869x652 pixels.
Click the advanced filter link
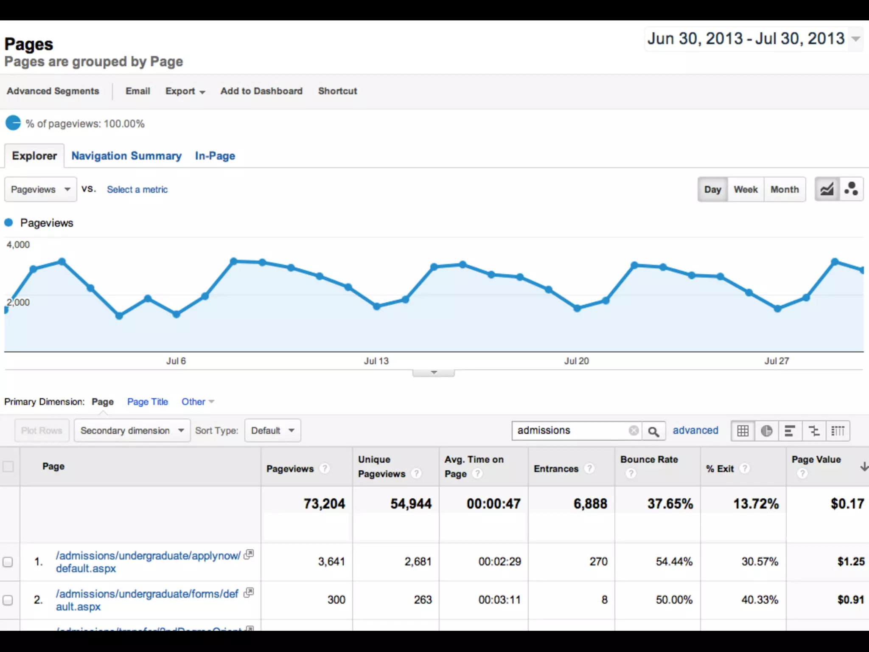tap(695, 430)
